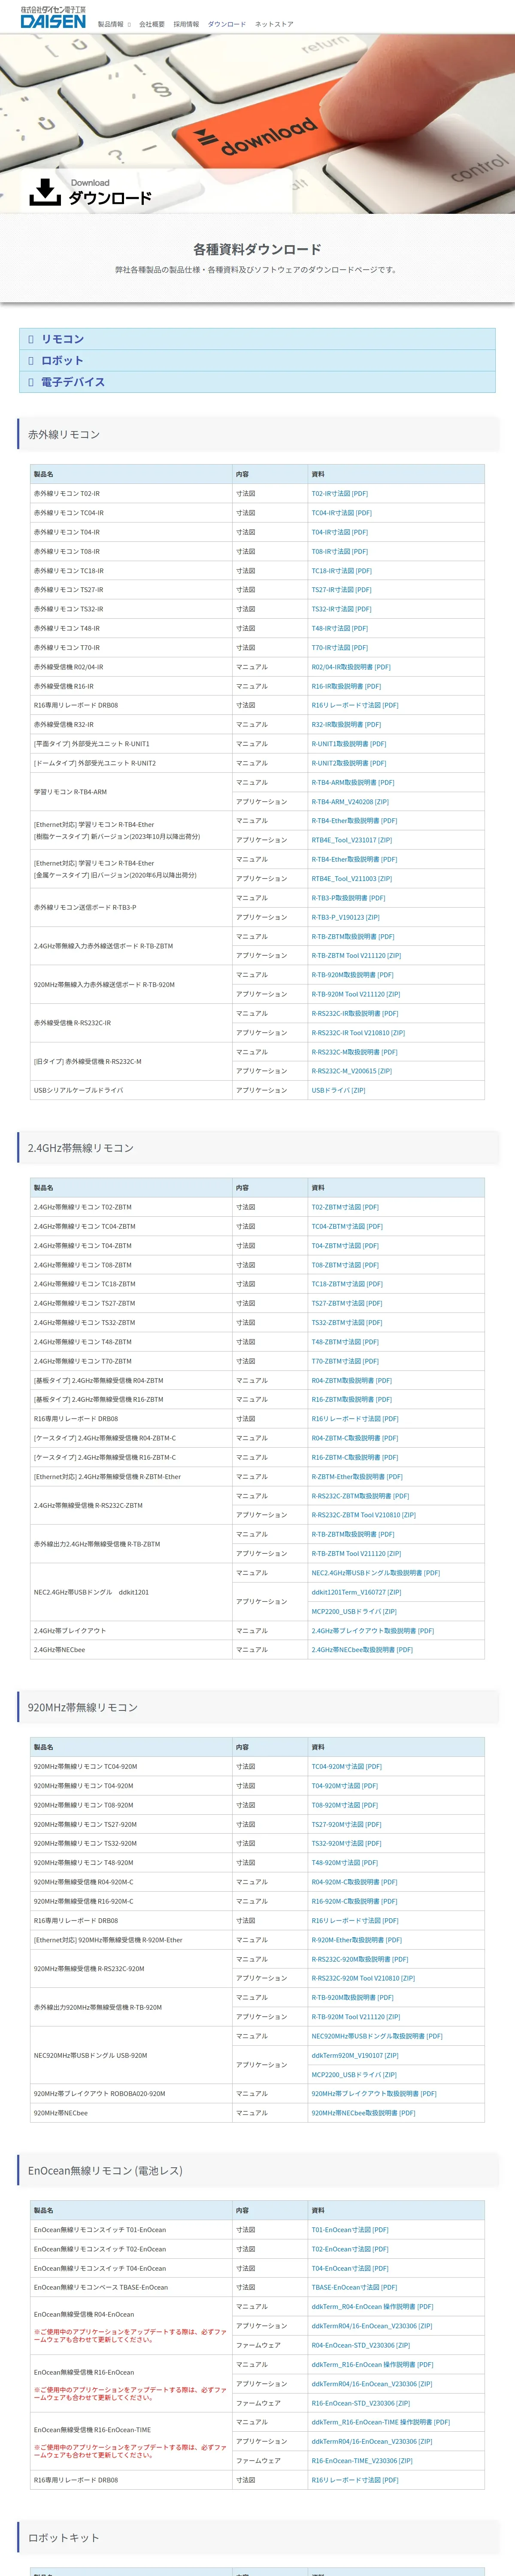Open R04-920M-C取扱説明書 PDF link
This screenshot has width=515, height=2576.
[354, 1882]
